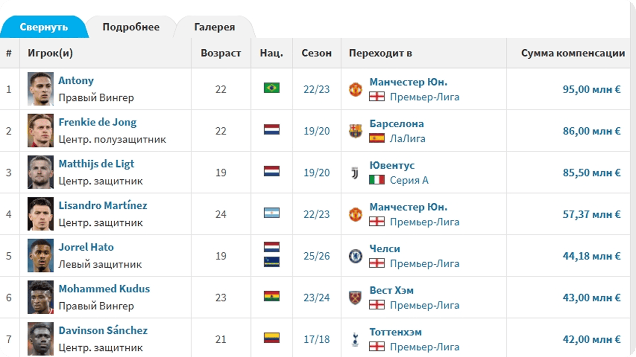The width and height of the screenshot is (636, 357).
Task: Click the West Ham club crest icon
Action: coord(355,297)
